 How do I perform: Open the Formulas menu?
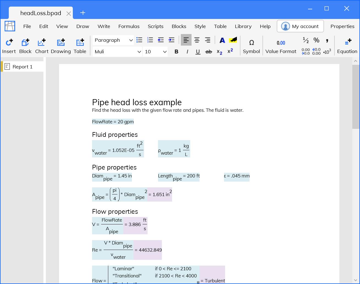pos(129,26)
